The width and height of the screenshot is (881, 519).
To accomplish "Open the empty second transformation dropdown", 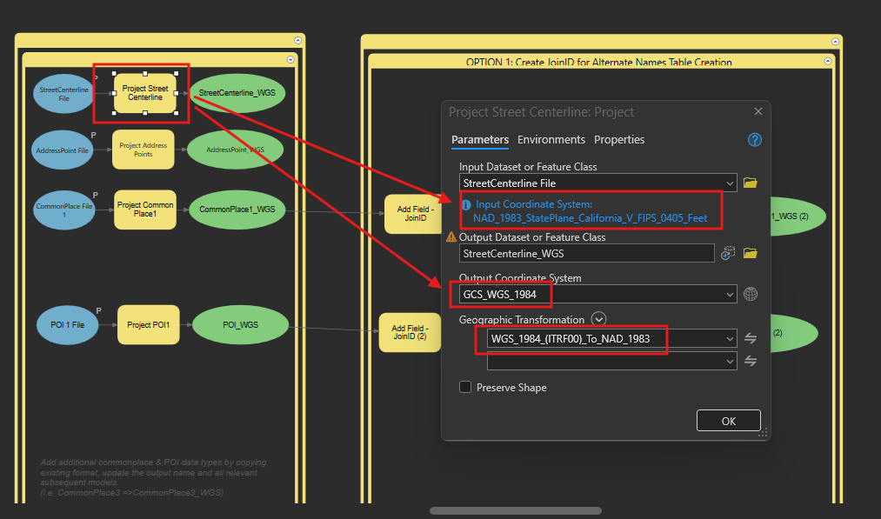I will (x=730, y=361).
